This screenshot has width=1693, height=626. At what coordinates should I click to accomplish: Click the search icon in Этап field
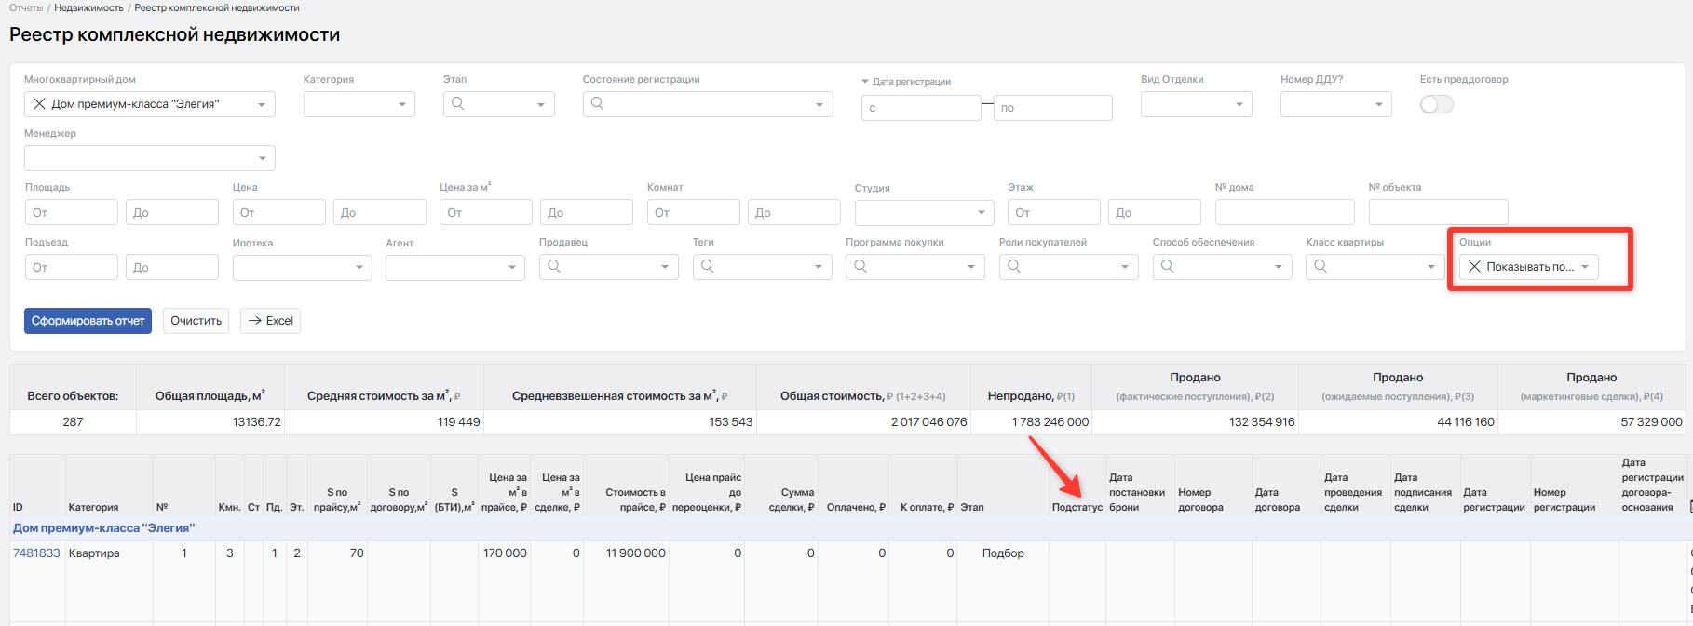tap(458, 103)
